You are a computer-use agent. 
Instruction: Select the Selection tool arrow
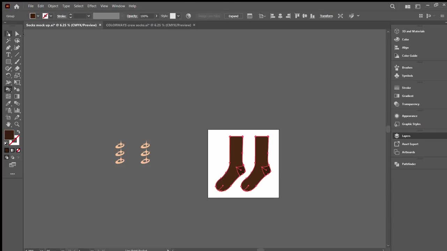point(8,34)
